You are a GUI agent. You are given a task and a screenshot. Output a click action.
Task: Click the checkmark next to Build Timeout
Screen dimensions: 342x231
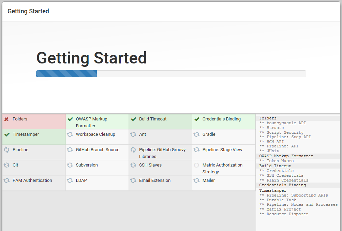coord(133,119)
